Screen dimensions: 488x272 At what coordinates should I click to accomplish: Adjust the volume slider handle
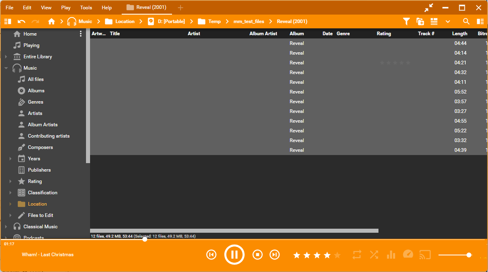pyautogui.click(x=469, y=255)
